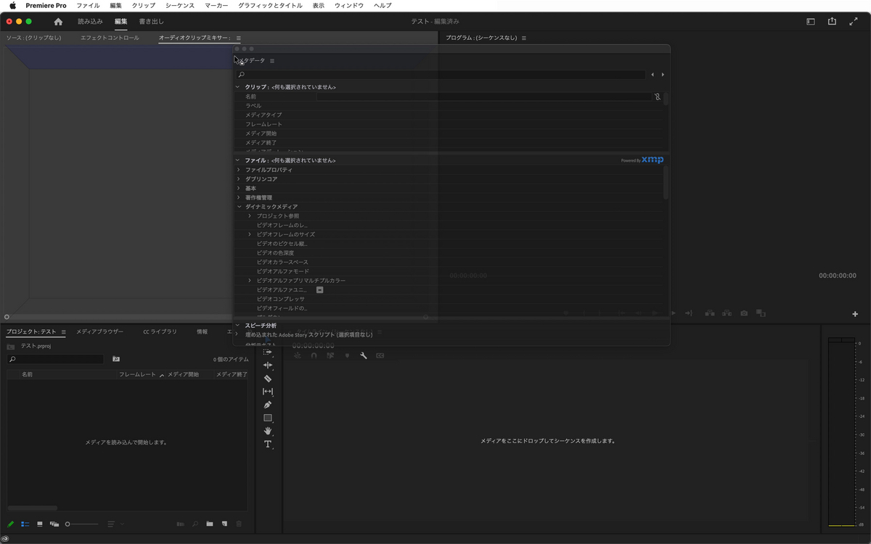Open the Button Editor plus icon
The image size is (871, 544).
pos(855,314)
